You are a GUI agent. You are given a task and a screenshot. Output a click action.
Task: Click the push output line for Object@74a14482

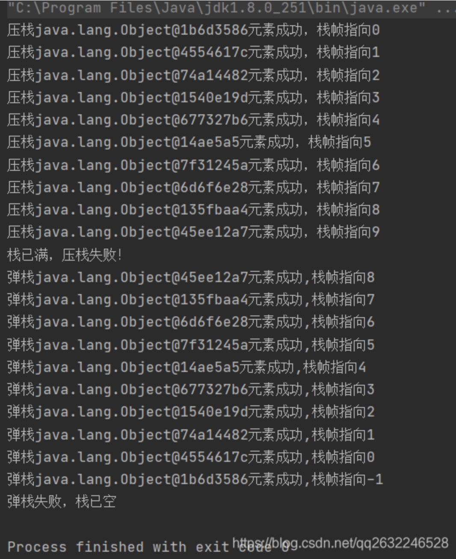click(193, 75)
